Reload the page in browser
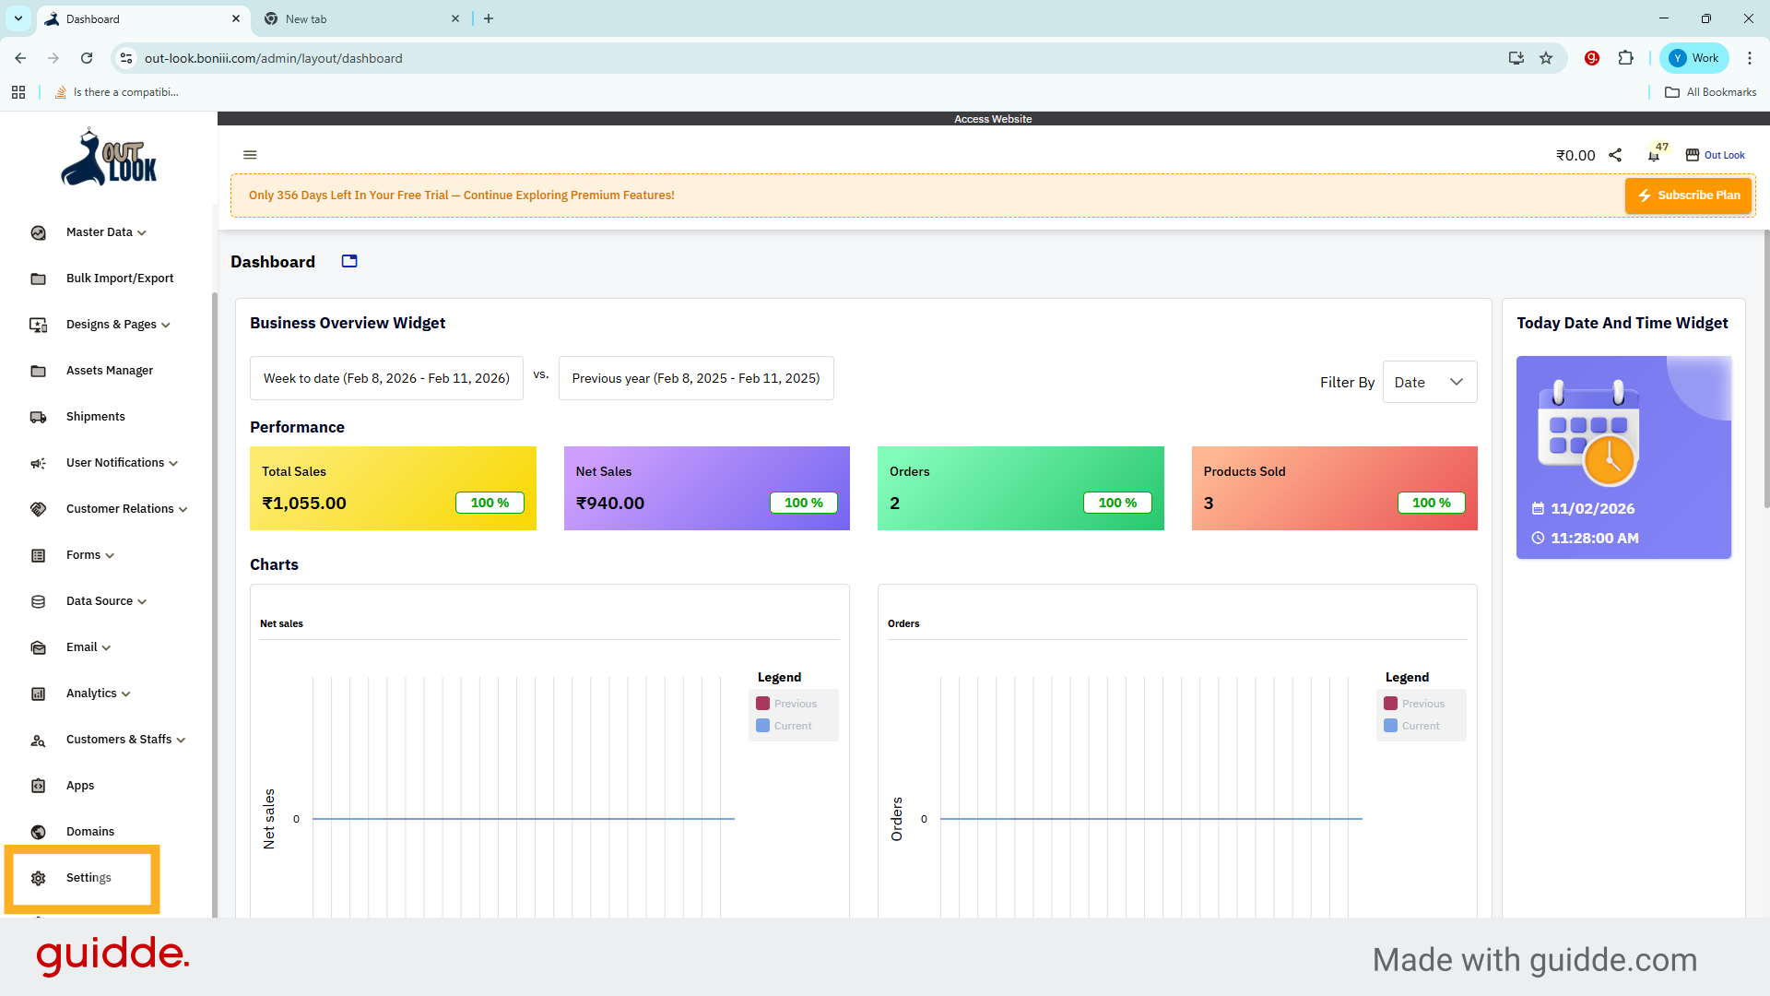This screenshot has height=996, width=1770. tap(87, 58)
